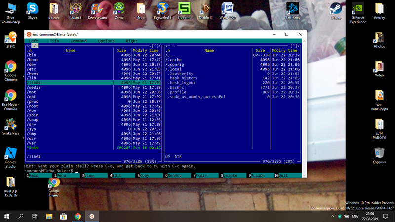Show hidden system tray icons
Viewport: 395px width, 222px height.
click(333, 216)
